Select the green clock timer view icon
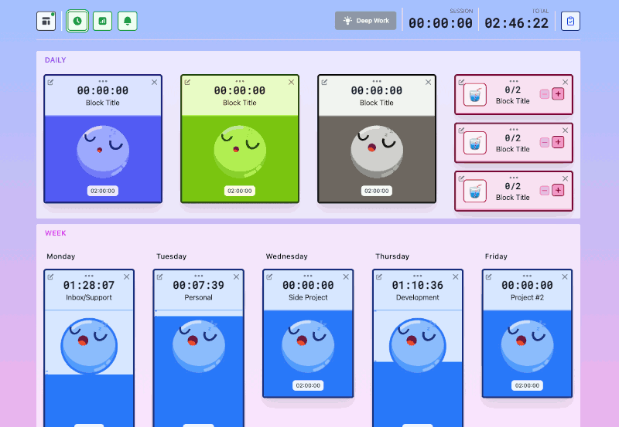This screenshot has width=619, height=427. 77,22
